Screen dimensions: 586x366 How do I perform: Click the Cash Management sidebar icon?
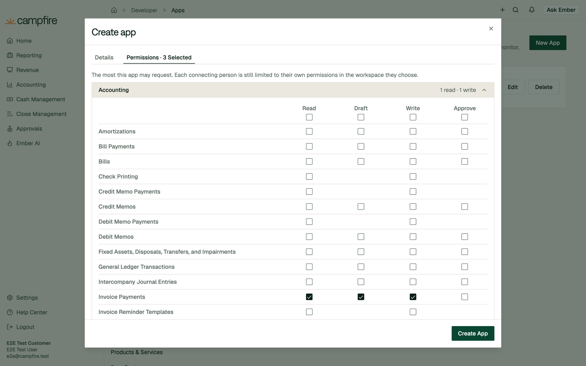(x=10, y=99)
